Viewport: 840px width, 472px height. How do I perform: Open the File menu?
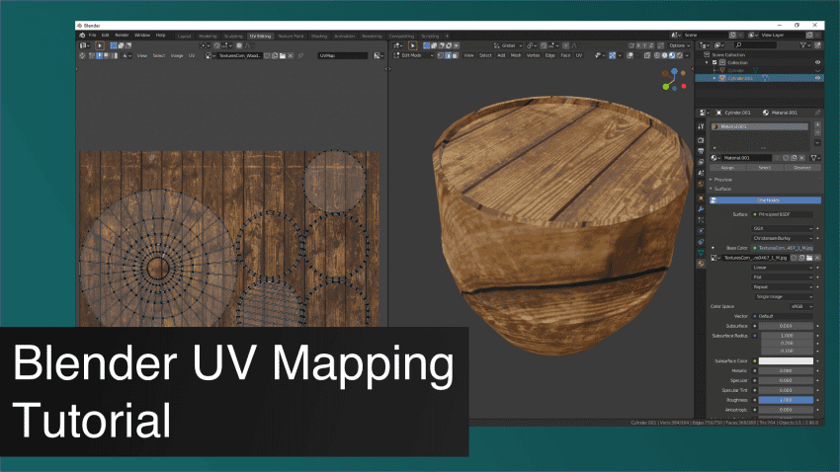(x=92, y=36)
